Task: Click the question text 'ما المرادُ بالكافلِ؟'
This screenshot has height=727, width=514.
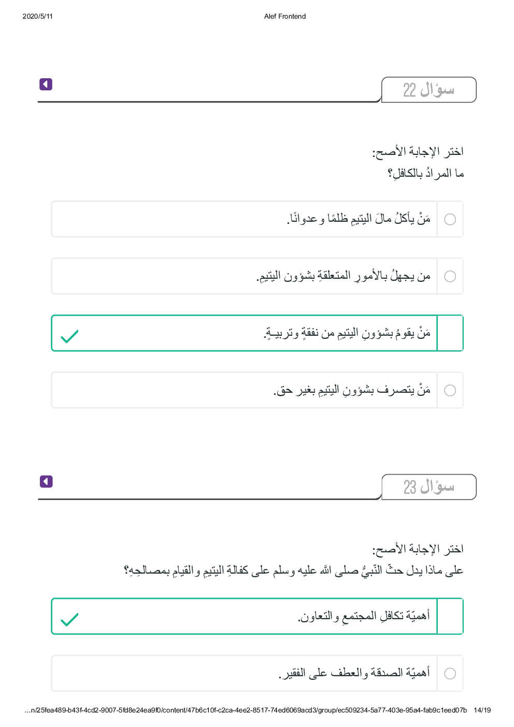Action: point(425,173)
